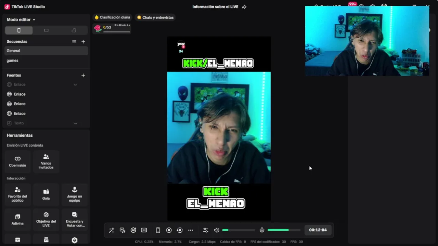Click the hexagon diamond tool icon
This screenshot has height=246, width=438.
(75, 240)
